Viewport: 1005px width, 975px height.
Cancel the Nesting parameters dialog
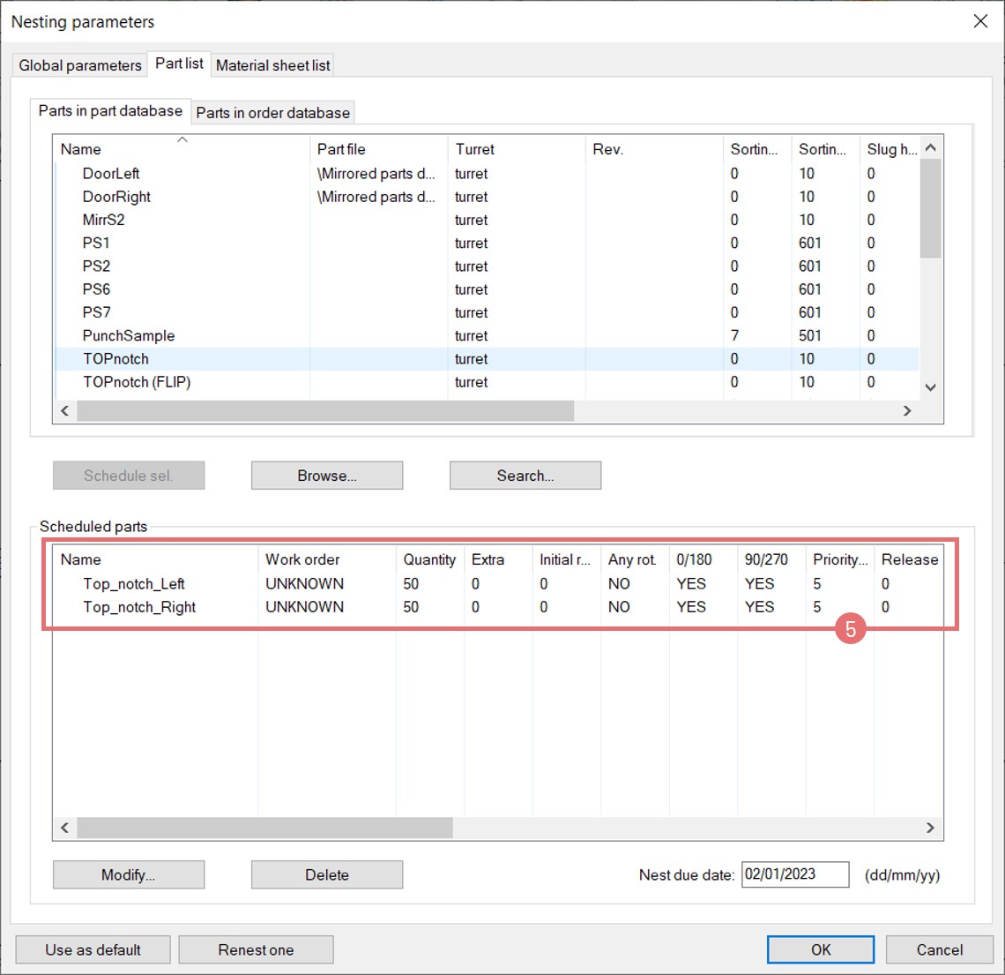[939, 950]
